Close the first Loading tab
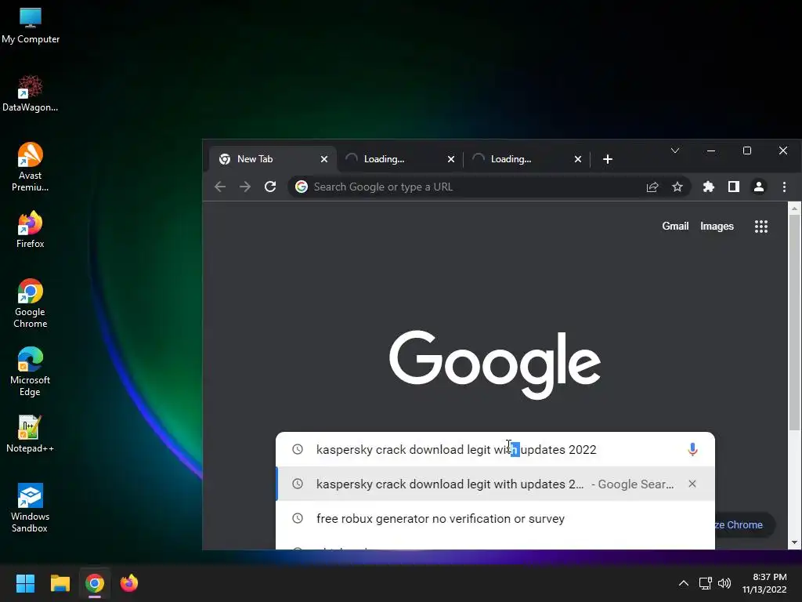The image size is (802, 602). (x=450, y=159)
